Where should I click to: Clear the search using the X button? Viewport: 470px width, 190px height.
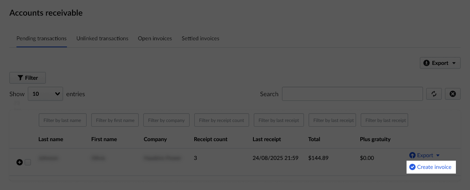[x=453, y=94]
